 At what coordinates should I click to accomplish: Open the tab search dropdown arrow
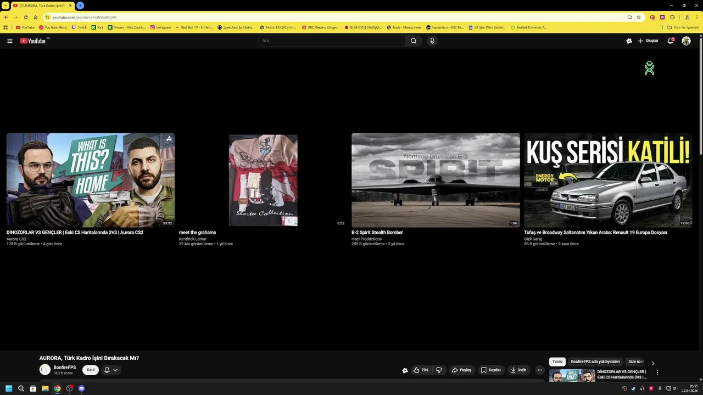click(5, 5)
